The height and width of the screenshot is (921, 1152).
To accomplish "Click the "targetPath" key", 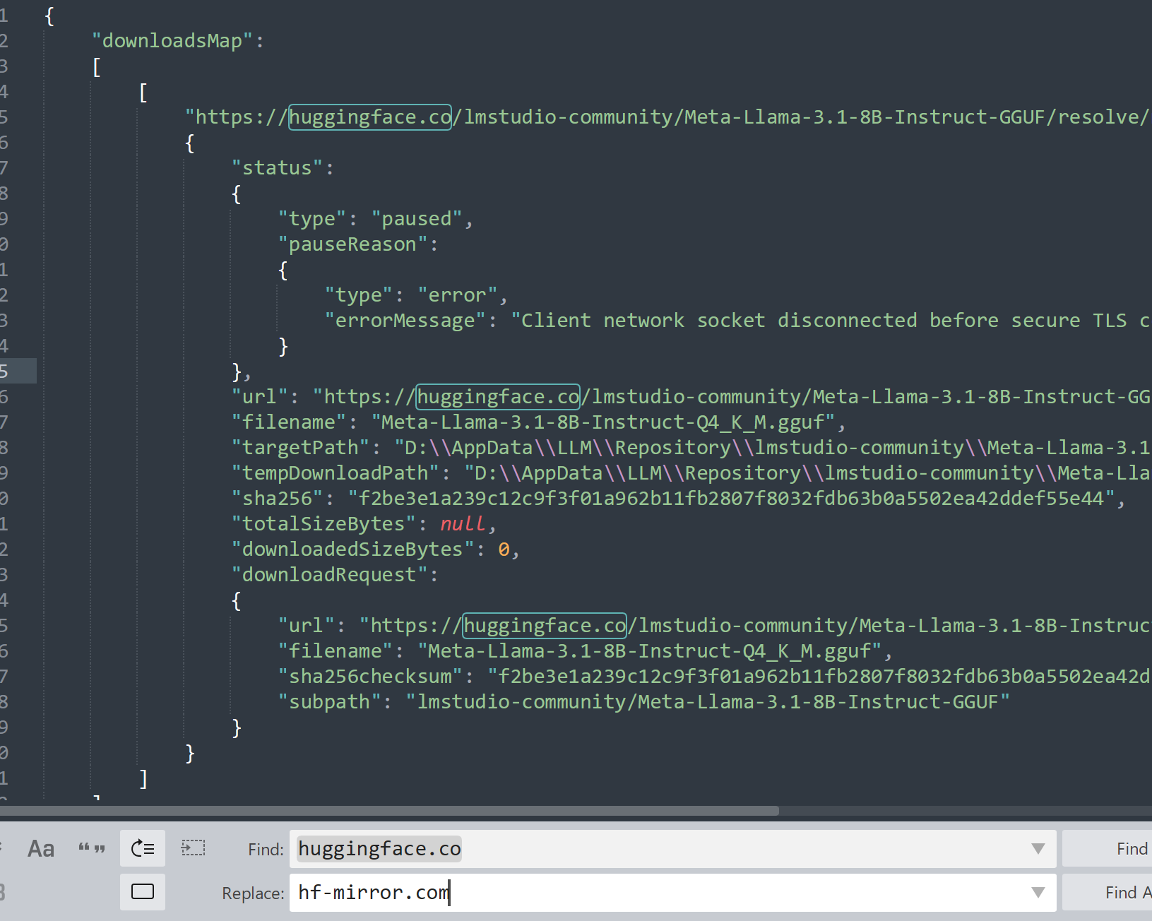I will point(301,448).
